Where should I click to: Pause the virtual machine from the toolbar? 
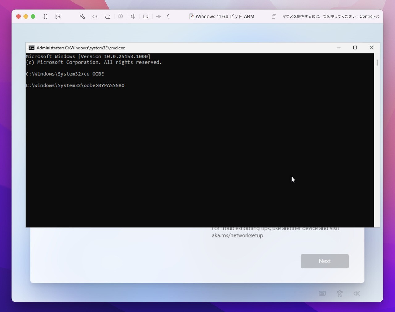tap(45, 16)
